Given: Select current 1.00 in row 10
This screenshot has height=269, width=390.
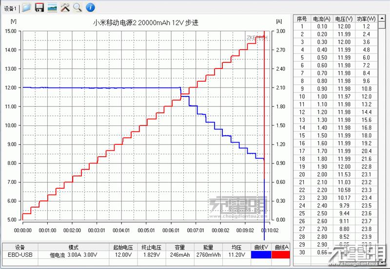Looking at the screenshot, I should pos(322,96).
